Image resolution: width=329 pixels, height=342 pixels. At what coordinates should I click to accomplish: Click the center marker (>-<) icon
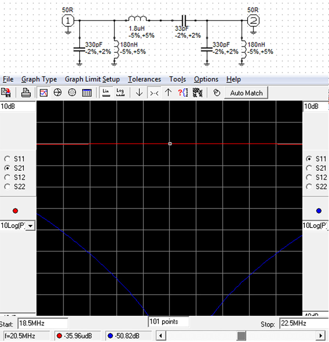154,93
